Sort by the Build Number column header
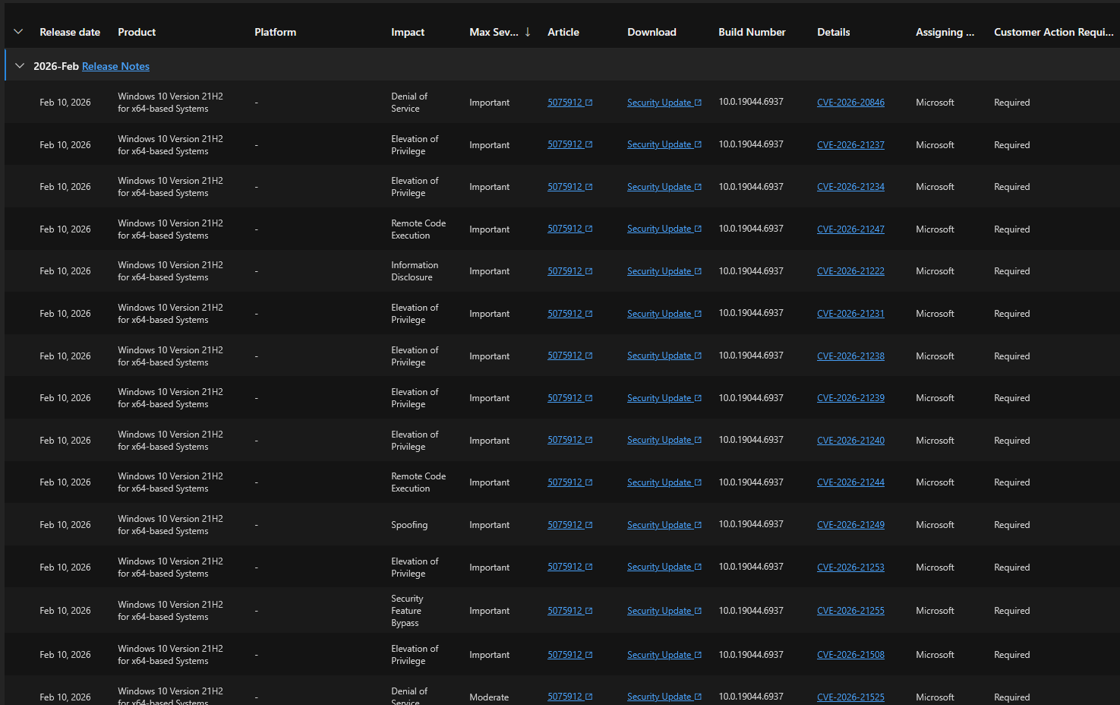This screenshot has width=1120, height=705. tap(752, 32)
